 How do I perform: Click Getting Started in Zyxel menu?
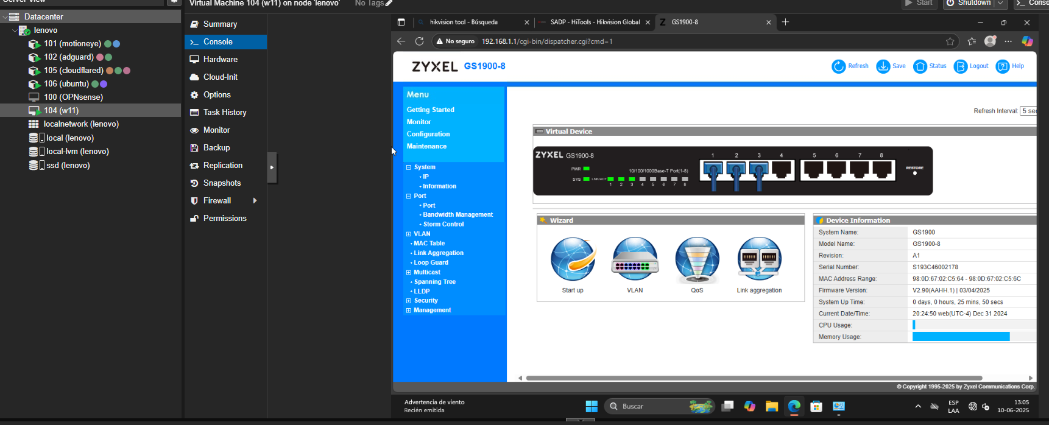click(x=431, y=110)
